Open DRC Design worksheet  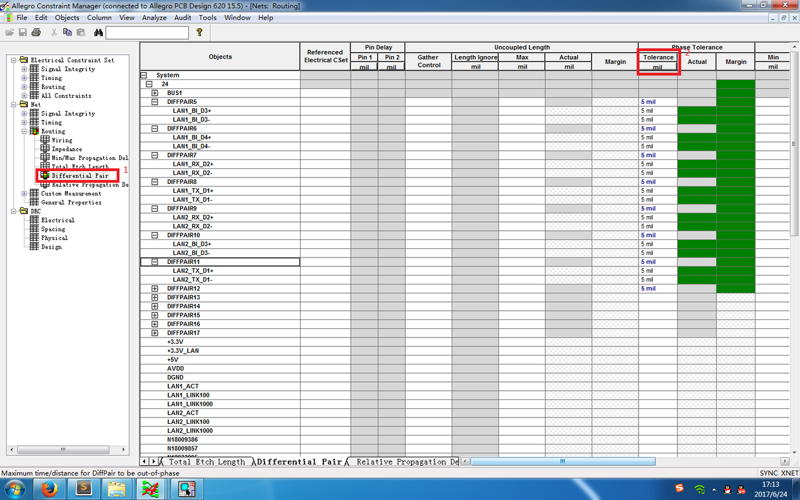pos(51,247)
